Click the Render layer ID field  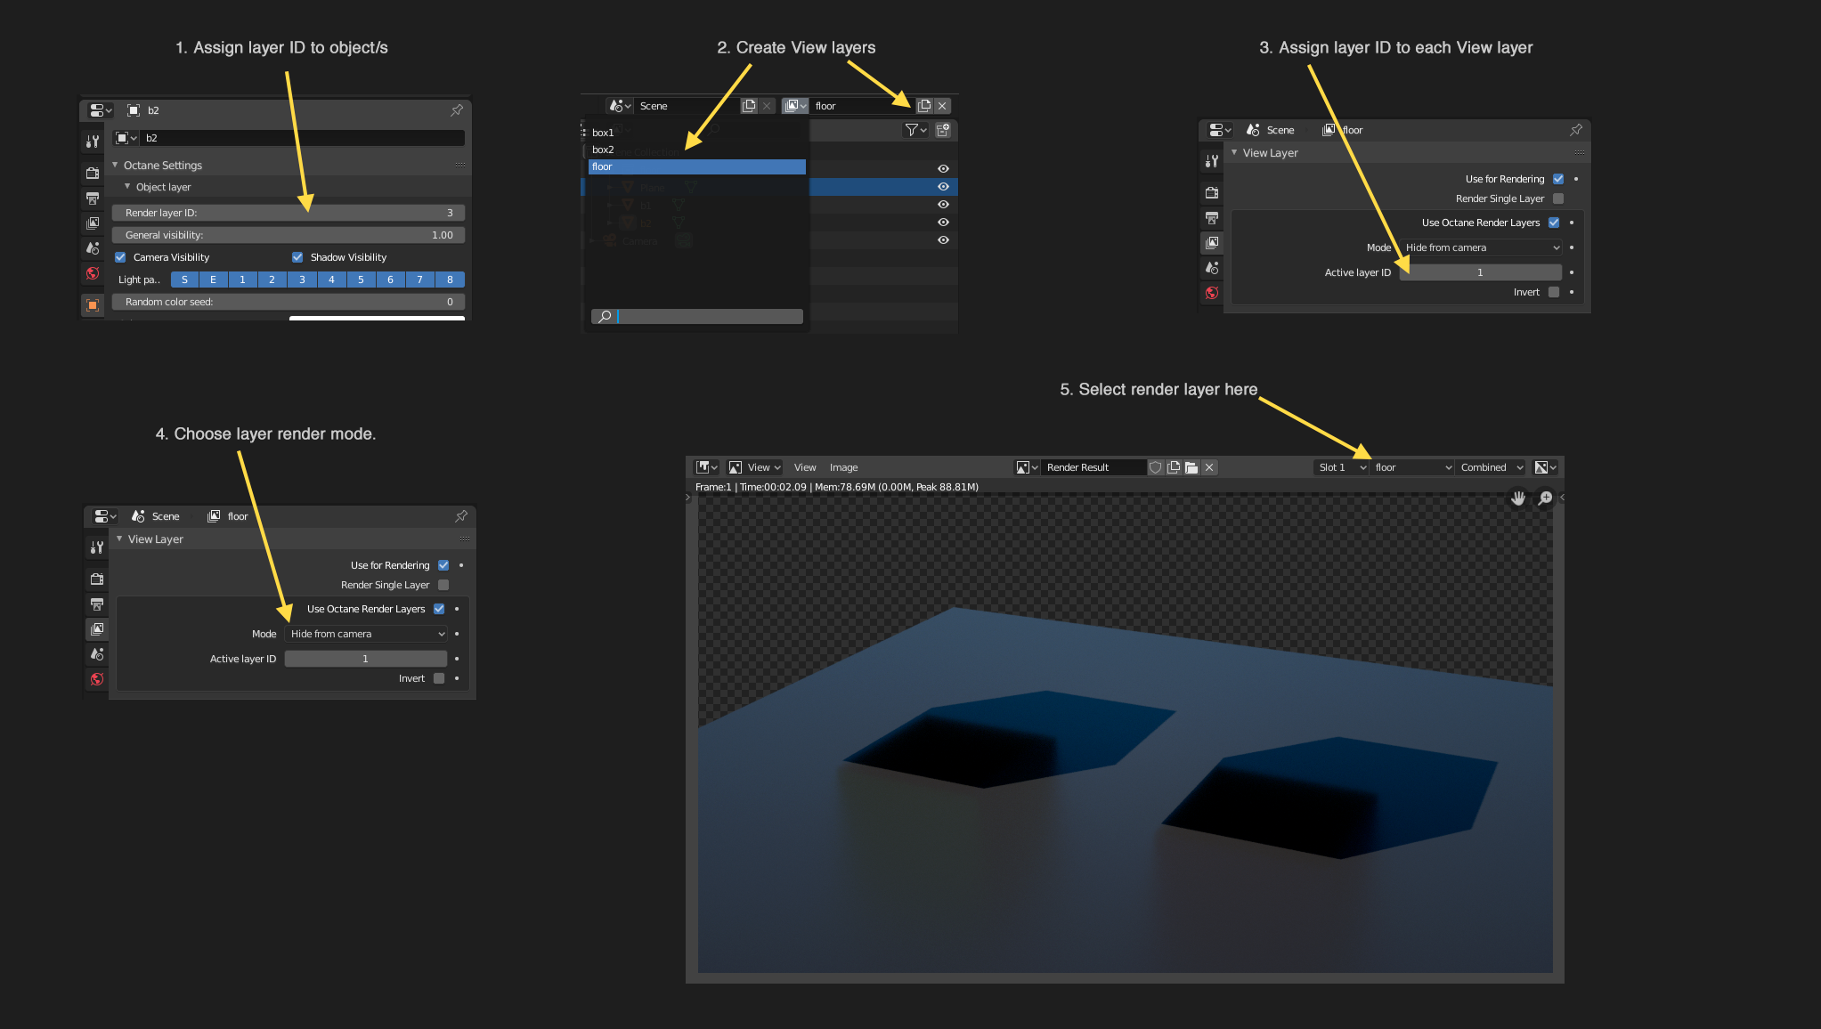pos(289,213)
